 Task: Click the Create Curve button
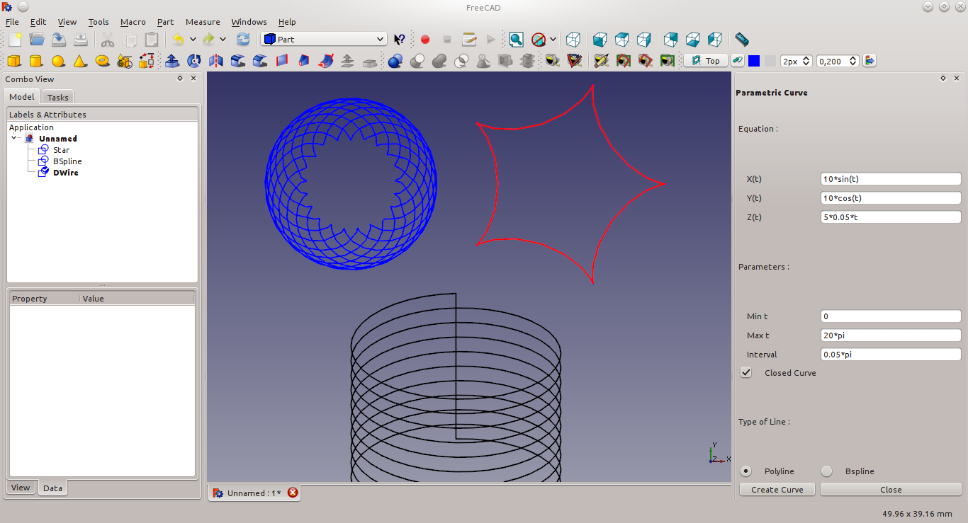point(777,489)
